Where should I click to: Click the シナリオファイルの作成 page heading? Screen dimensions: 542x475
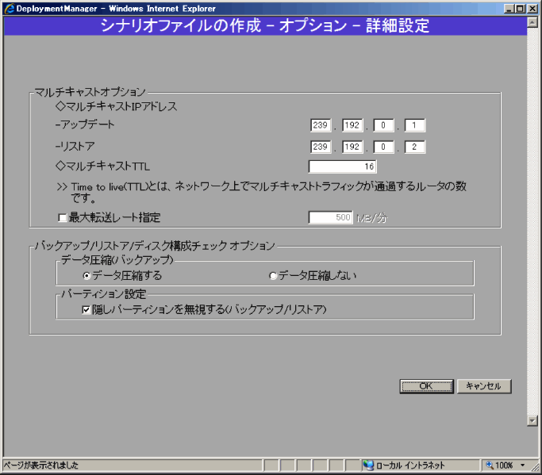tap(265, 25)
